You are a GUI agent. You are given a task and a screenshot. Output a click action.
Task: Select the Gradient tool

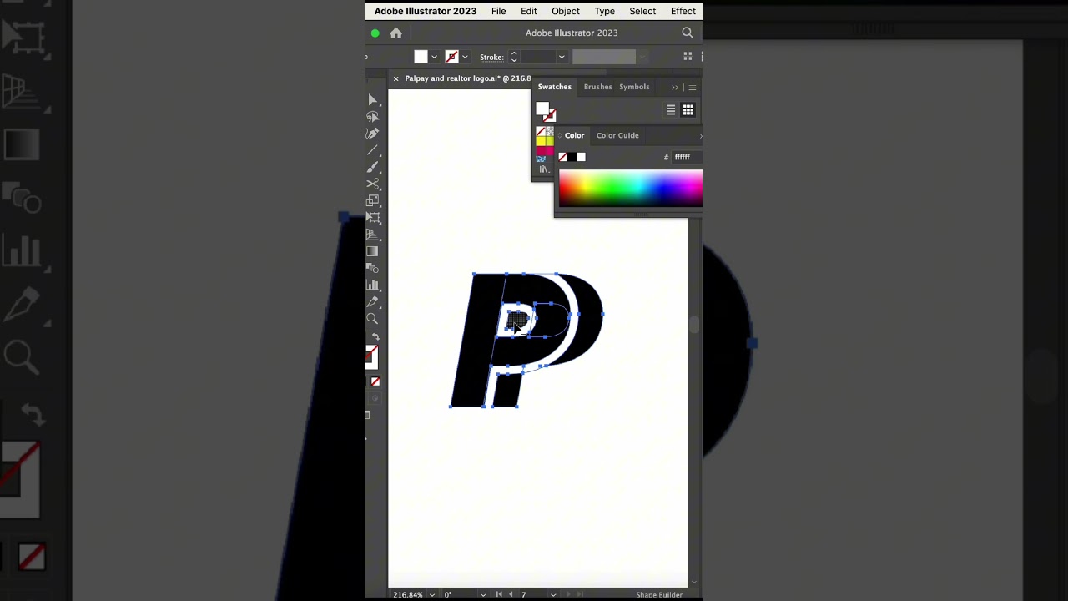372,251
